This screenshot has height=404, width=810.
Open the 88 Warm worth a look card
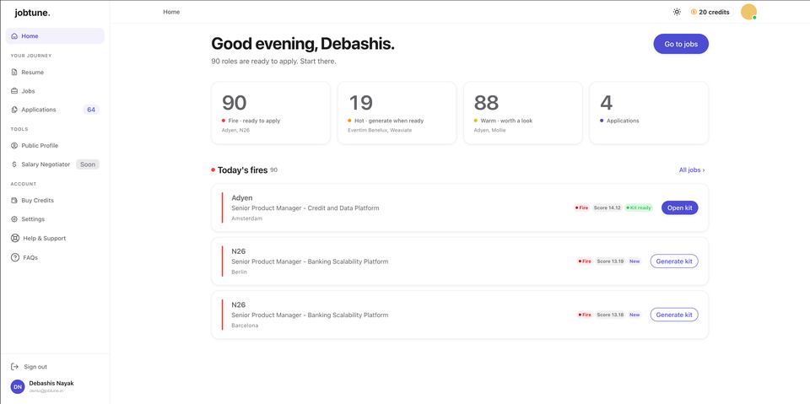coord(523,113)
